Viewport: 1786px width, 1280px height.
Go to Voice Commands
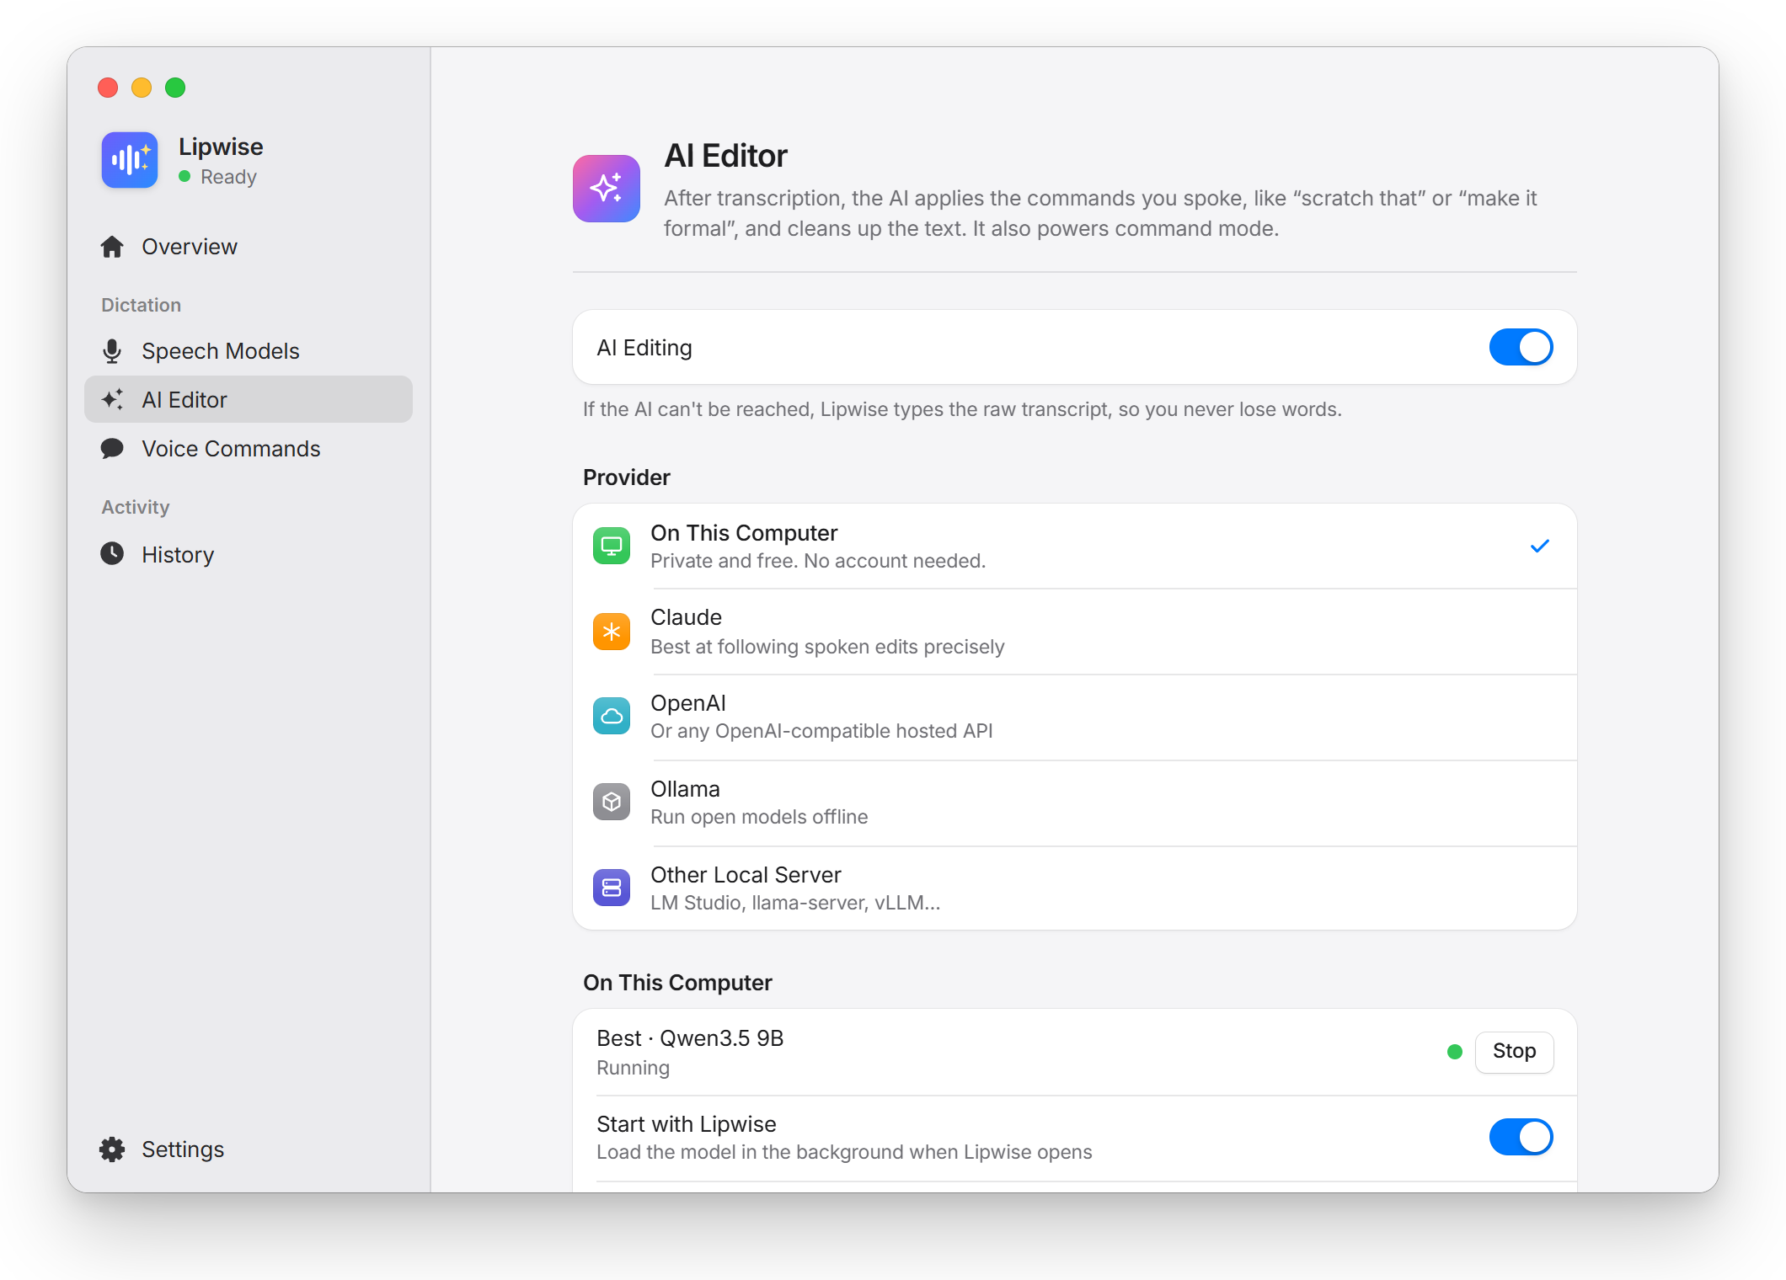coord(249,449)
